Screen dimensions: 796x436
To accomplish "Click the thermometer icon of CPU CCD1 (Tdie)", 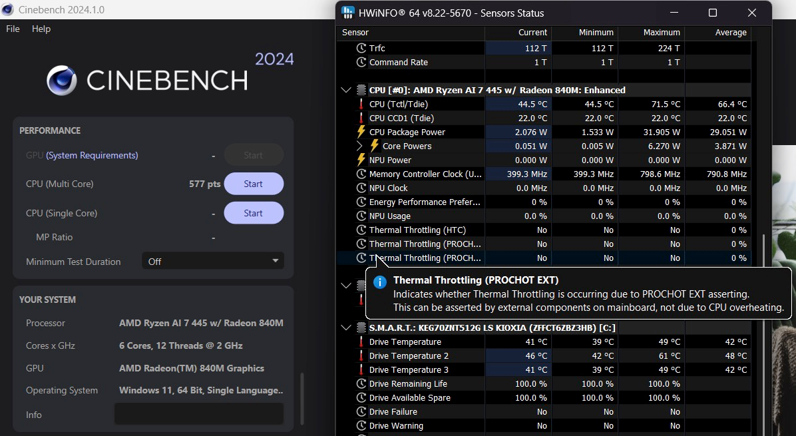I will pyautogui.click(x=361, y=118).
